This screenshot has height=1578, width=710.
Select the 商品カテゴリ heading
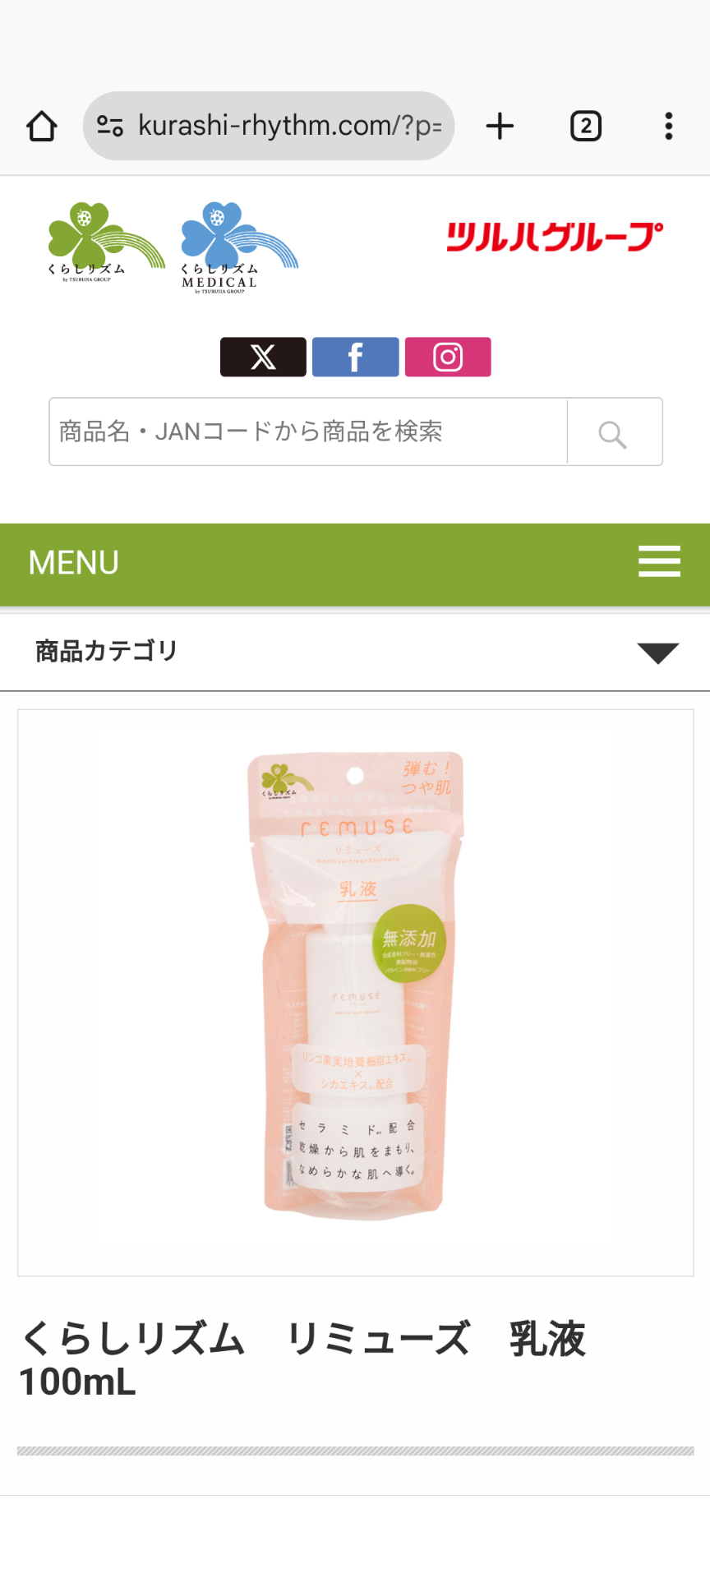[x=107, y=651]
